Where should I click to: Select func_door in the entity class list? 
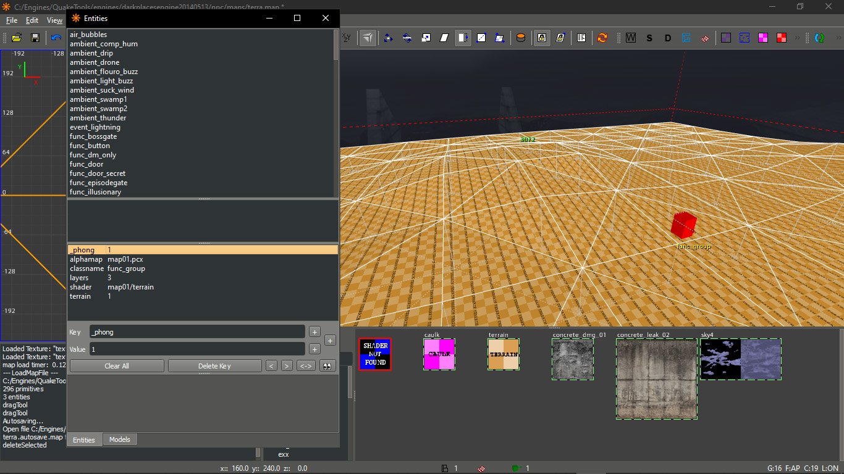tap(85, 164)
